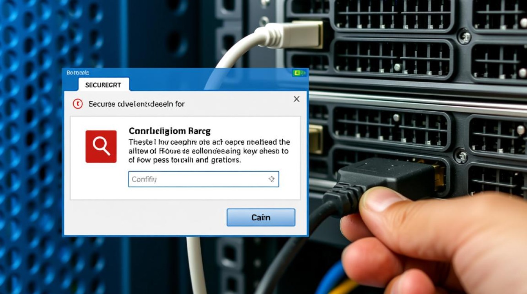Click the message line starting with "Theyte"
This screenshot has width=527, height=294.
point(209,142)
